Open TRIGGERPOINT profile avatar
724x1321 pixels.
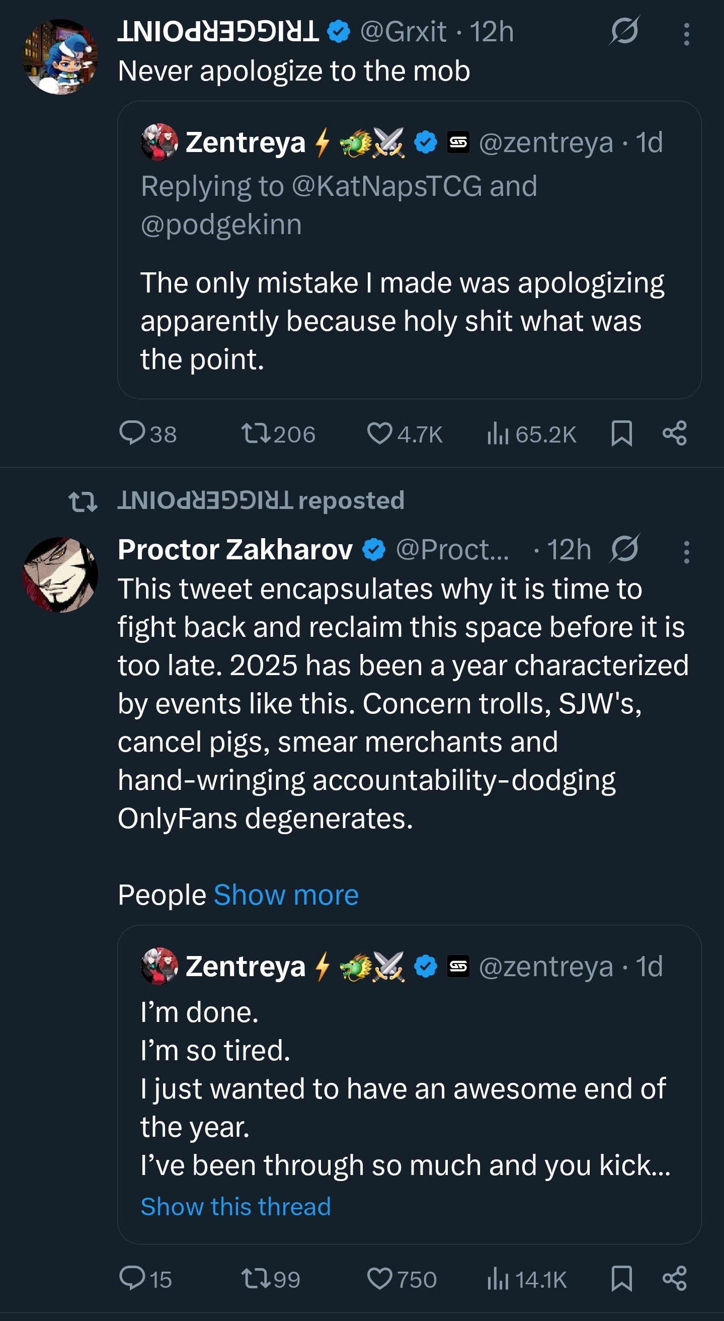[x=60, y=57]
